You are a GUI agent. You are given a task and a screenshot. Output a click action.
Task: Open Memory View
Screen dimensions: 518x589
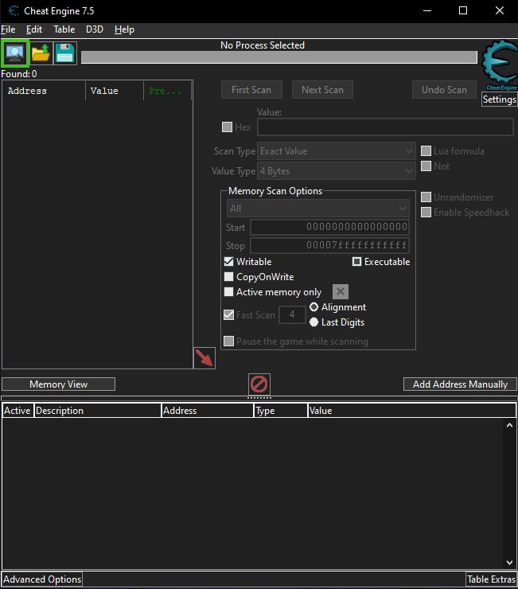click(59, 384)
